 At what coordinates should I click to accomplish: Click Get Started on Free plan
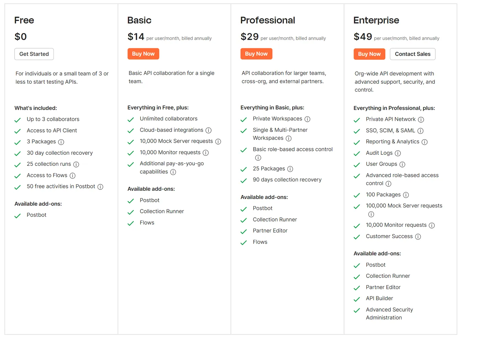34,54
